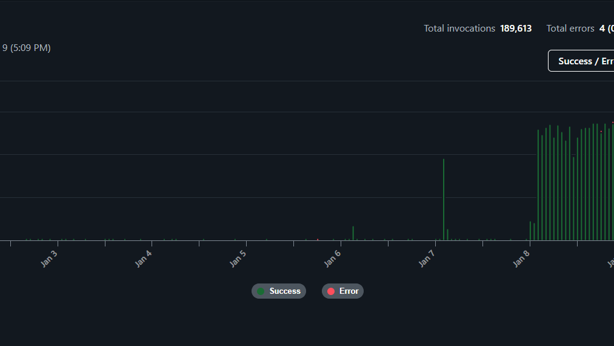
Task: Click the small green bar after Jan 6
Action: 353,233
